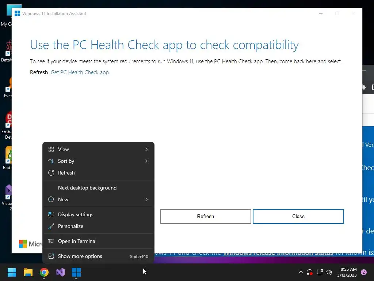Expand the View submenu chevron

[x=146, y=149]
